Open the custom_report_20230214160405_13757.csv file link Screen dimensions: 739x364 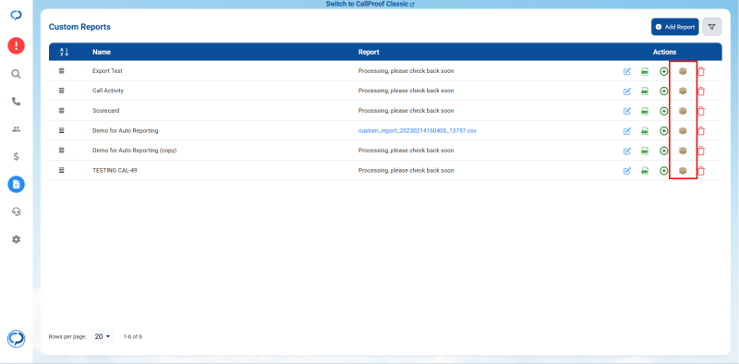pos(418,130)
